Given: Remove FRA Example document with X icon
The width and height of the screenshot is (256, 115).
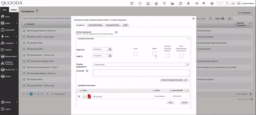Looking at the screenshot, I should point(79,97).
